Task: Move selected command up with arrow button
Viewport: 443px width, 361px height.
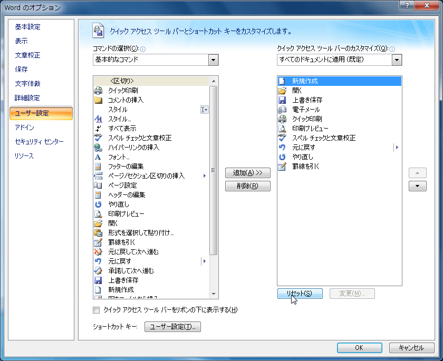Action: click(418, 173)
